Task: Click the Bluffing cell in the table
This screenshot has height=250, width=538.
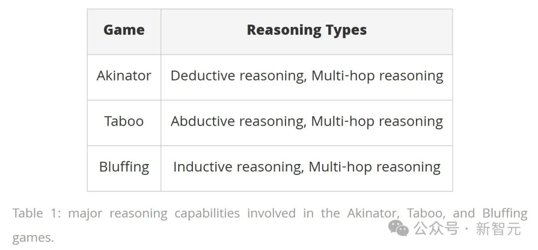Action: [x=124, y=167]
